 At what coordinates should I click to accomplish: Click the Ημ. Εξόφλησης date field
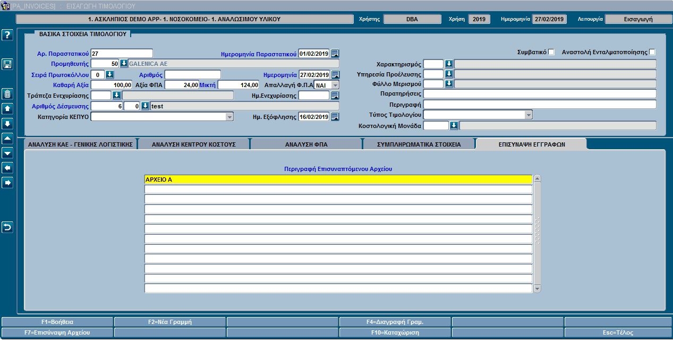click(314, 117)
